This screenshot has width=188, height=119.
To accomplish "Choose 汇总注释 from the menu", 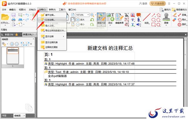I will click(52, 20).
